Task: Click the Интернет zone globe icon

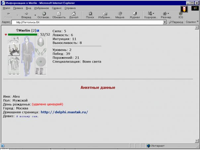Action: pyautogui.click(x=148, y=146)
